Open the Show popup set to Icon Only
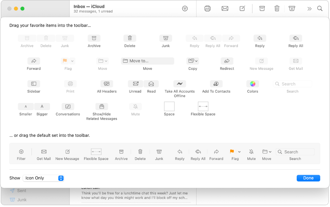The height and width of the screenshot is (207, 330). click(43, 178)
